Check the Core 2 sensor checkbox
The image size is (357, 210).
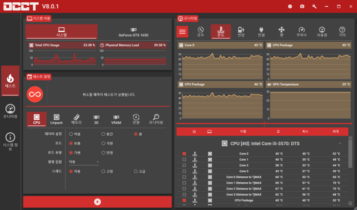184,165
